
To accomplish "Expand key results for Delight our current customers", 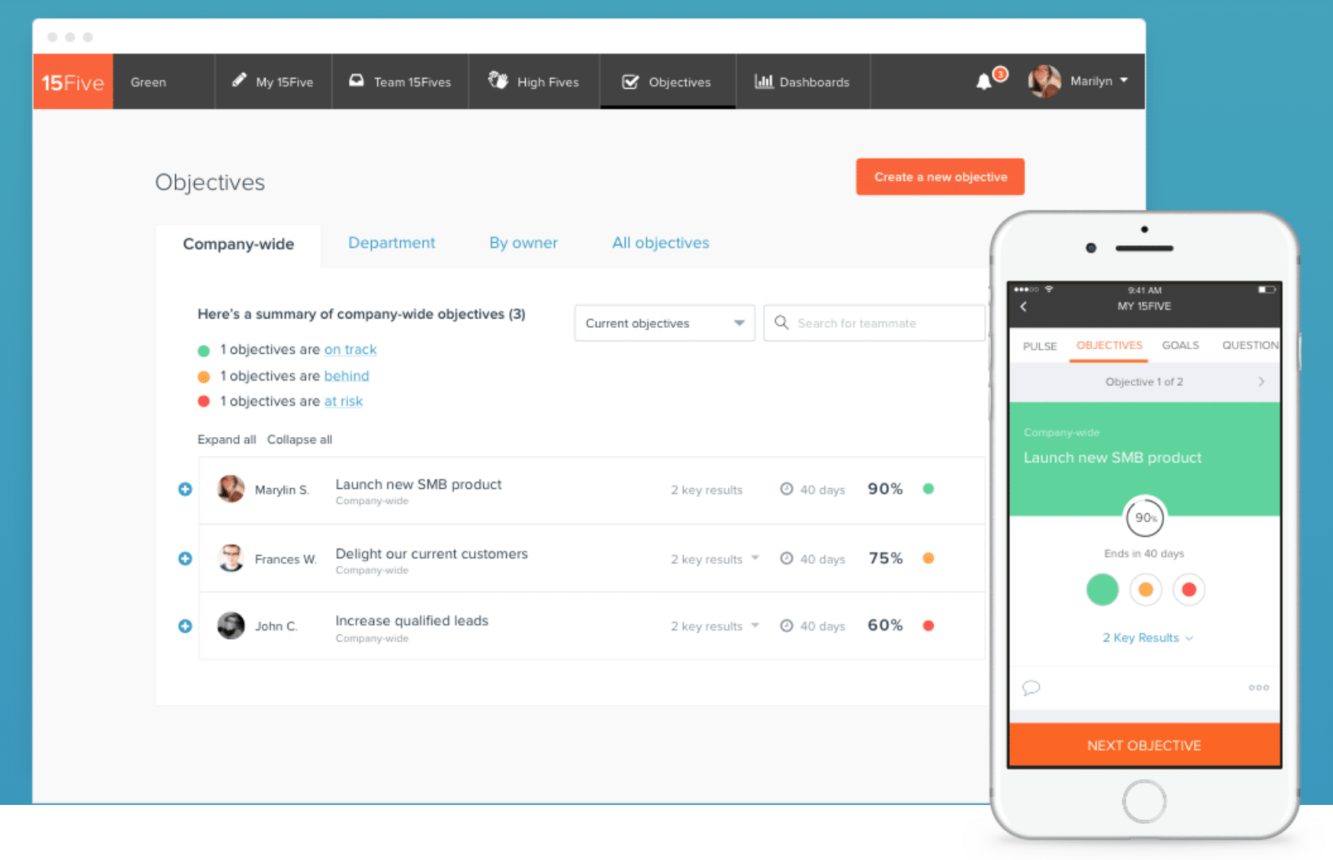I will 714,559.
